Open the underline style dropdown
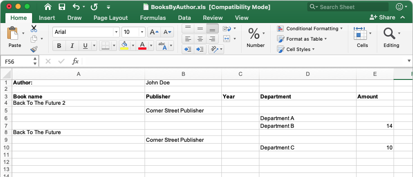The image size is (413, 177). (94, 46)
